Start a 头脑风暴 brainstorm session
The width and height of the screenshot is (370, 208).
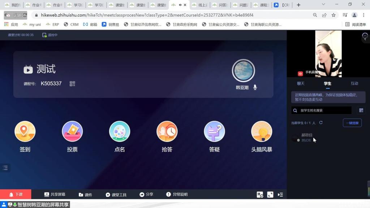[x=262, y=131]
